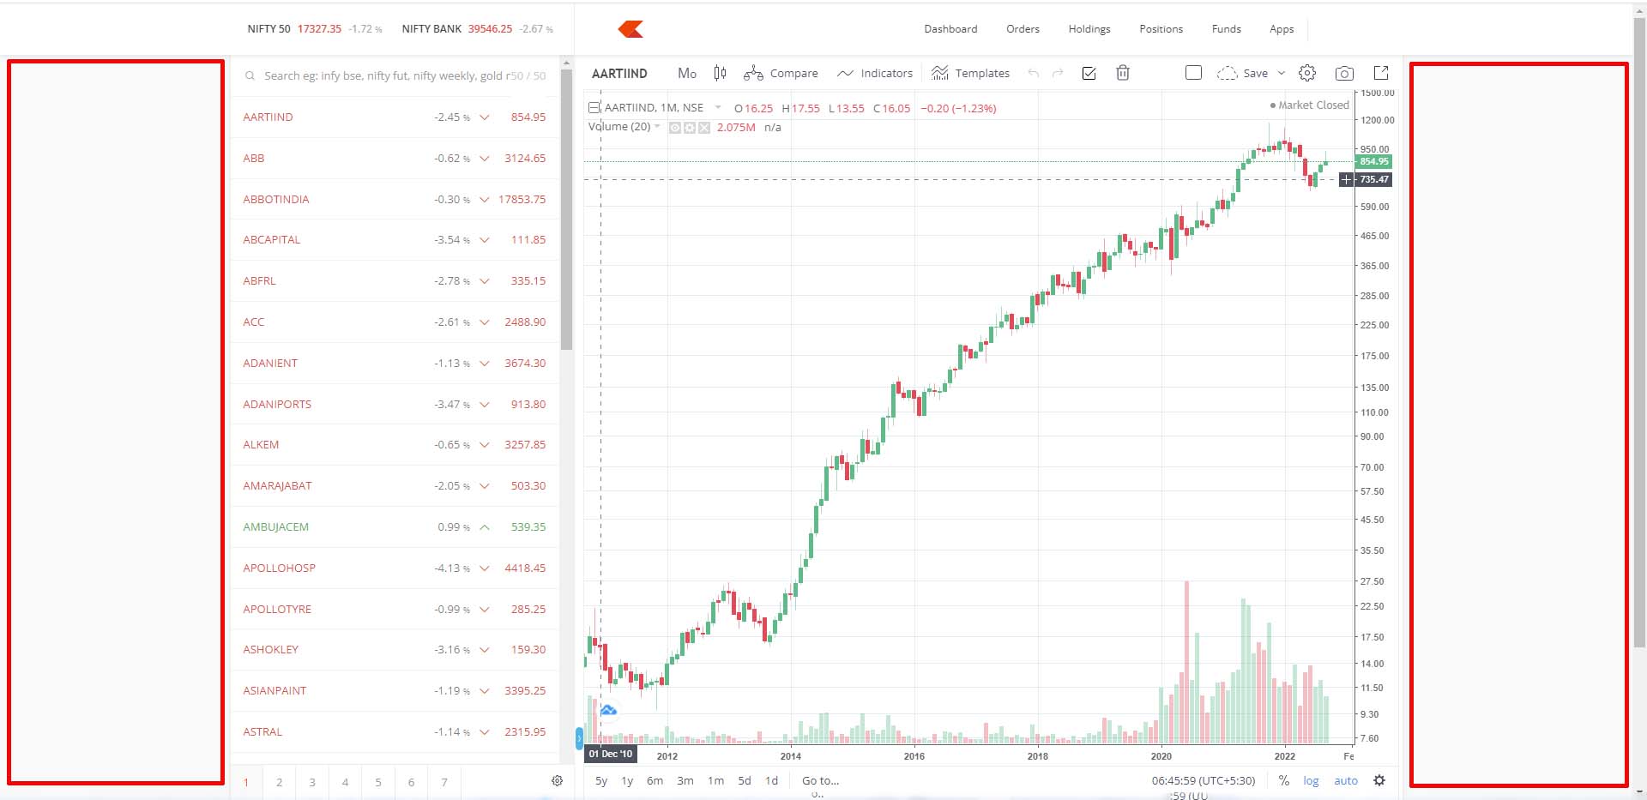This screenshot has width=1647, height=800.
Task: Switch to watchlist tab 5
Action: (378, 782)
